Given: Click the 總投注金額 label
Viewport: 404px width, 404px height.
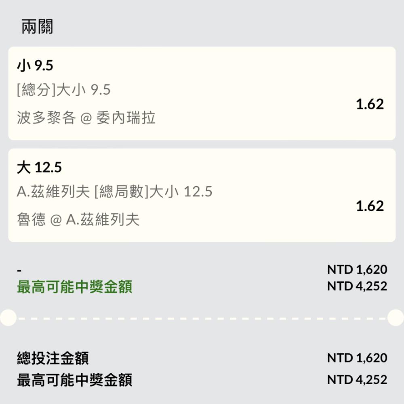Looking at the screenshot, I should pyautogui.click(x=53, y=358).
